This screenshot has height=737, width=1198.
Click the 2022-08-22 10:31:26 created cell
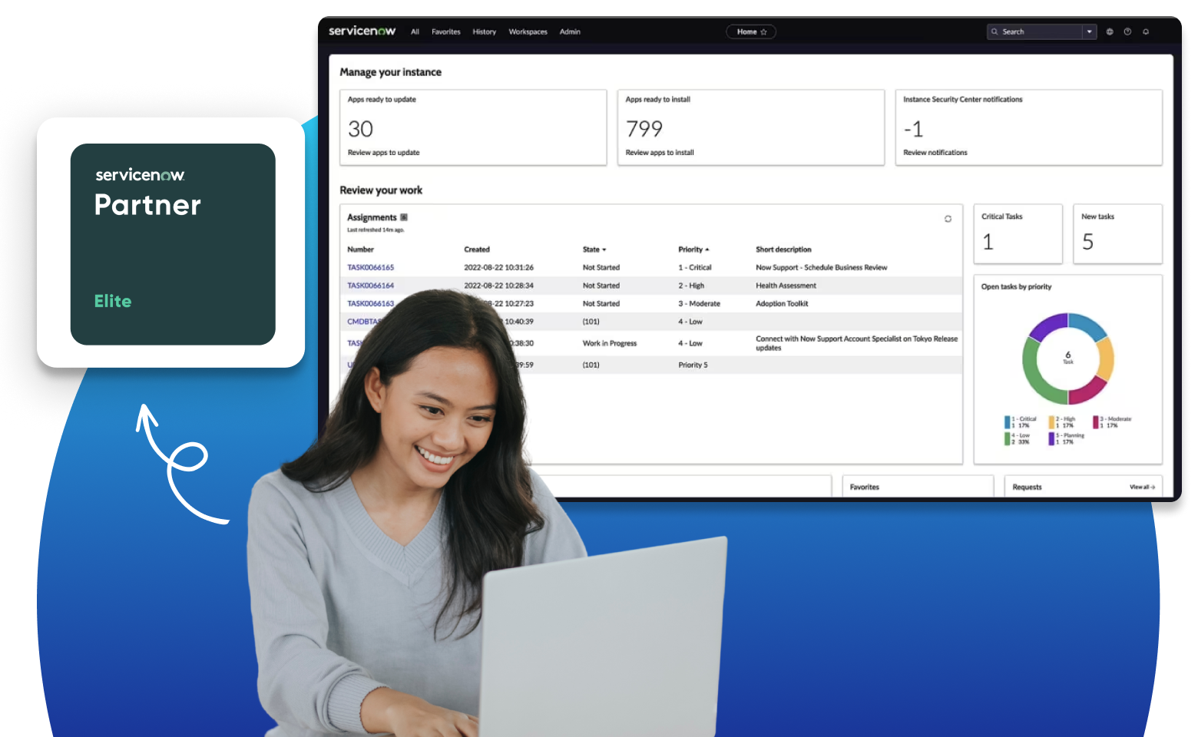click(x=498, y=268)
